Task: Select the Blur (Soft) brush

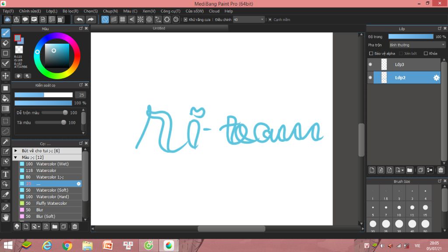Action: [50, 217]
